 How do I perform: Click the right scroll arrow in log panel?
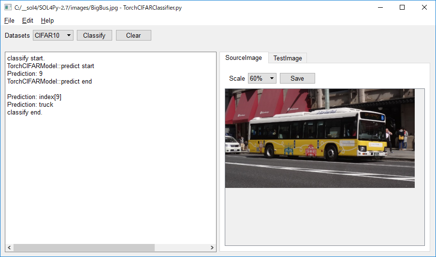(x=212, y=247)
